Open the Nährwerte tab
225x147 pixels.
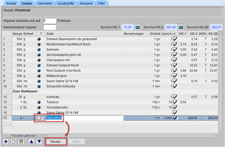(x=45, y=3)
